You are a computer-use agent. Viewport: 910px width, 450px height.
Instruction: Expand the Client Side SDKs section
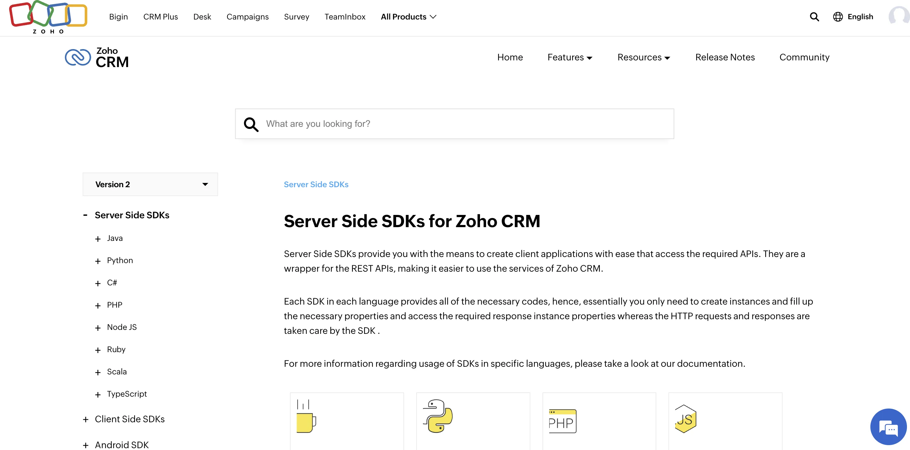[x=85, y=420]
